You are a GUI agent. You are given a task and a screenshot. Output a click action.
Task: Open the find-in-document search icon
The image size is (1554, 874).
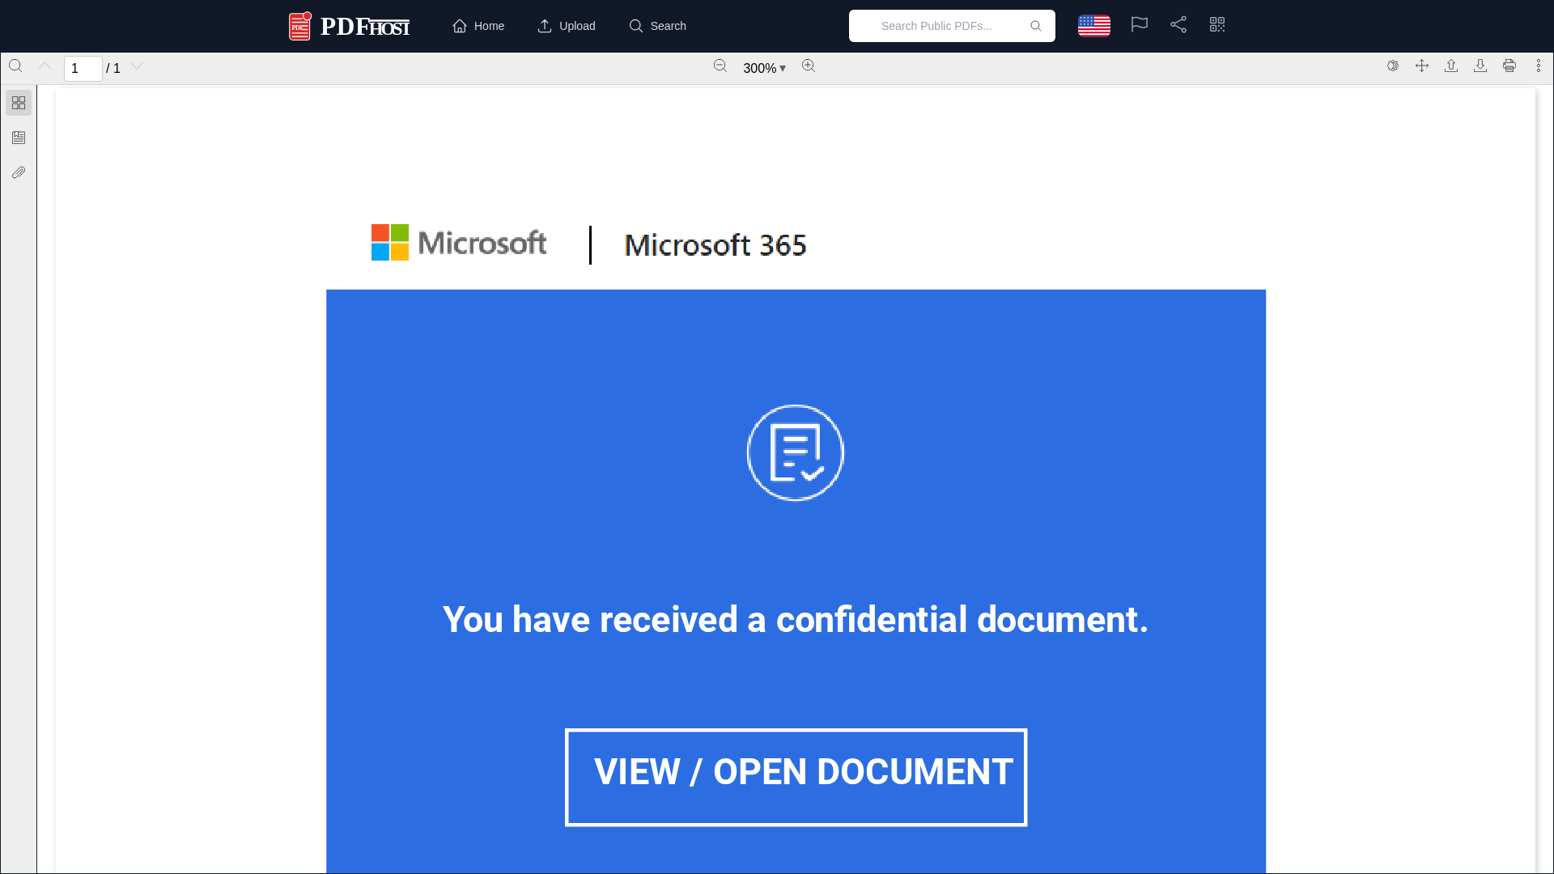coord(15,66)
